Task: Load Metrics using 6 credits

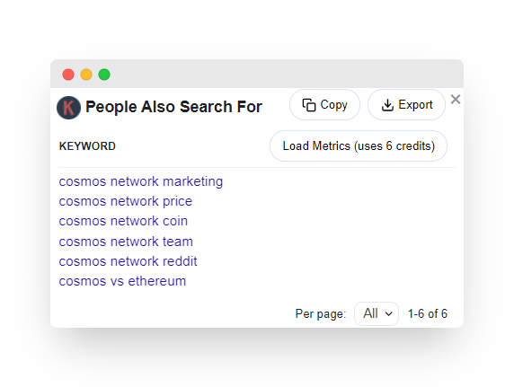Action: (359, 145)
